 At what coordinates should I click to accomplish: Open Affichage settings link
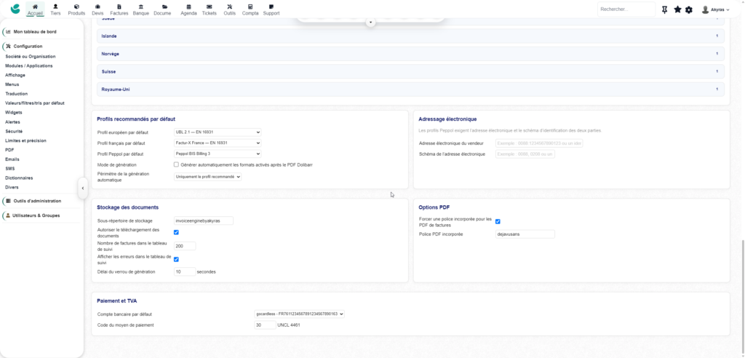click(15, 75)
